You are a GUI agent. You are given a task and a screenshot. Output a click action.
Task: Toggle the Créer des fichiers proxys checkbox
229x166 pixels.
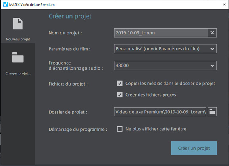[120, 95]
